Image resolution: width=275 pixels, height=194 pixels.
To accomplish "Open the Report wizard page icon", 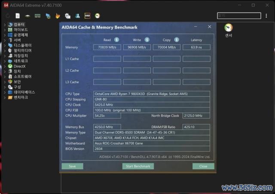I will click(18, 16).
